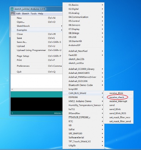Image resolution: width=141 pixels, height=150 pixels.
Task: Expand the ESP8266 examples submenu
Action: click(83, 97)
